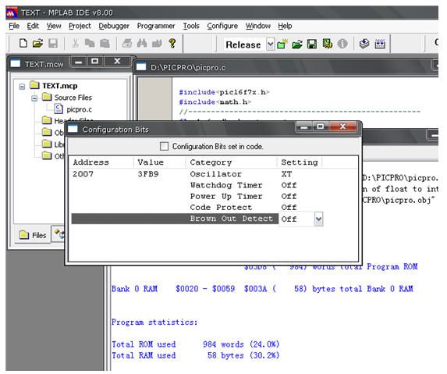Close the Configuration Bits window
This screenshot has height=374, width=447.
[x=342, y=126]
